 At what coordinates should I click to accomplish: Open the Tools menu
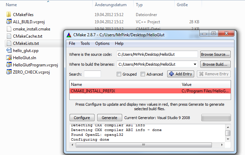[x=85, y=44]
